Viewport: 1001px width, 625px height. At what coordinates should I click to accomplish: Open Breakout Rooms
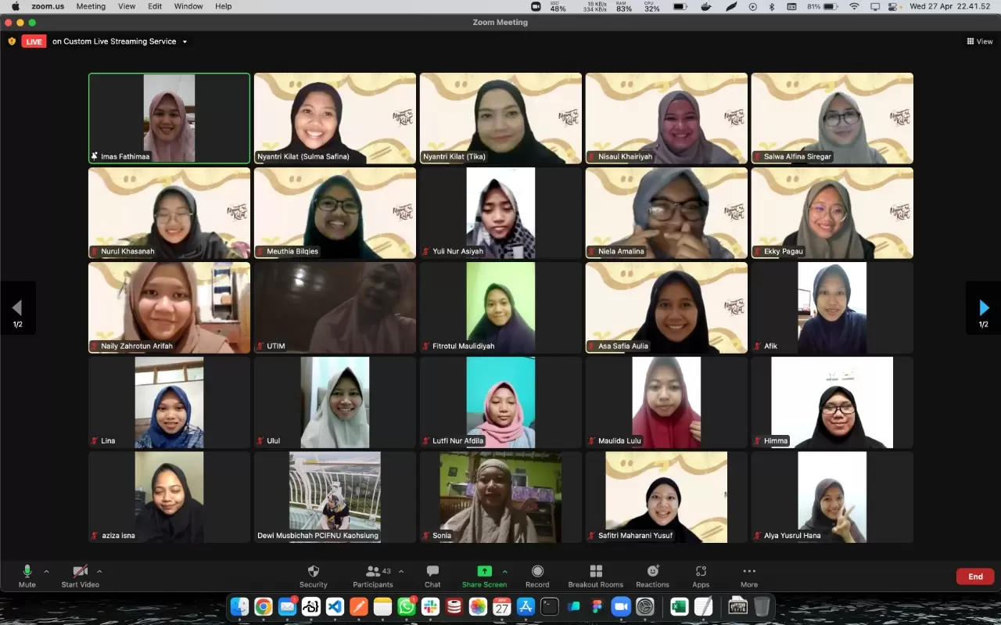click(x=595, y=576)
